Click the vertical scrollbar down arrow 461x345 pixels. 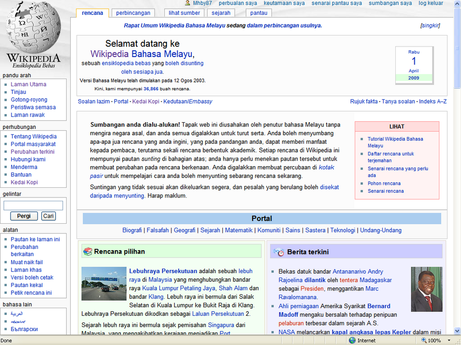(x=457, y=331)
